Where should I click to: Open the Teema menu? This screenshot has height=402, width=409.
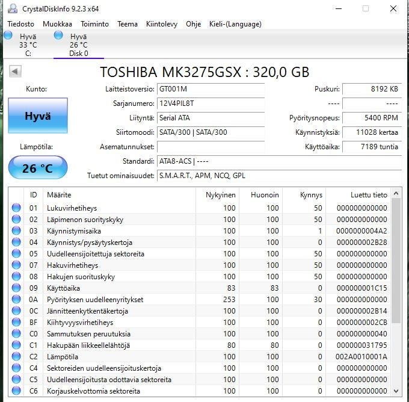coord(128,24)
